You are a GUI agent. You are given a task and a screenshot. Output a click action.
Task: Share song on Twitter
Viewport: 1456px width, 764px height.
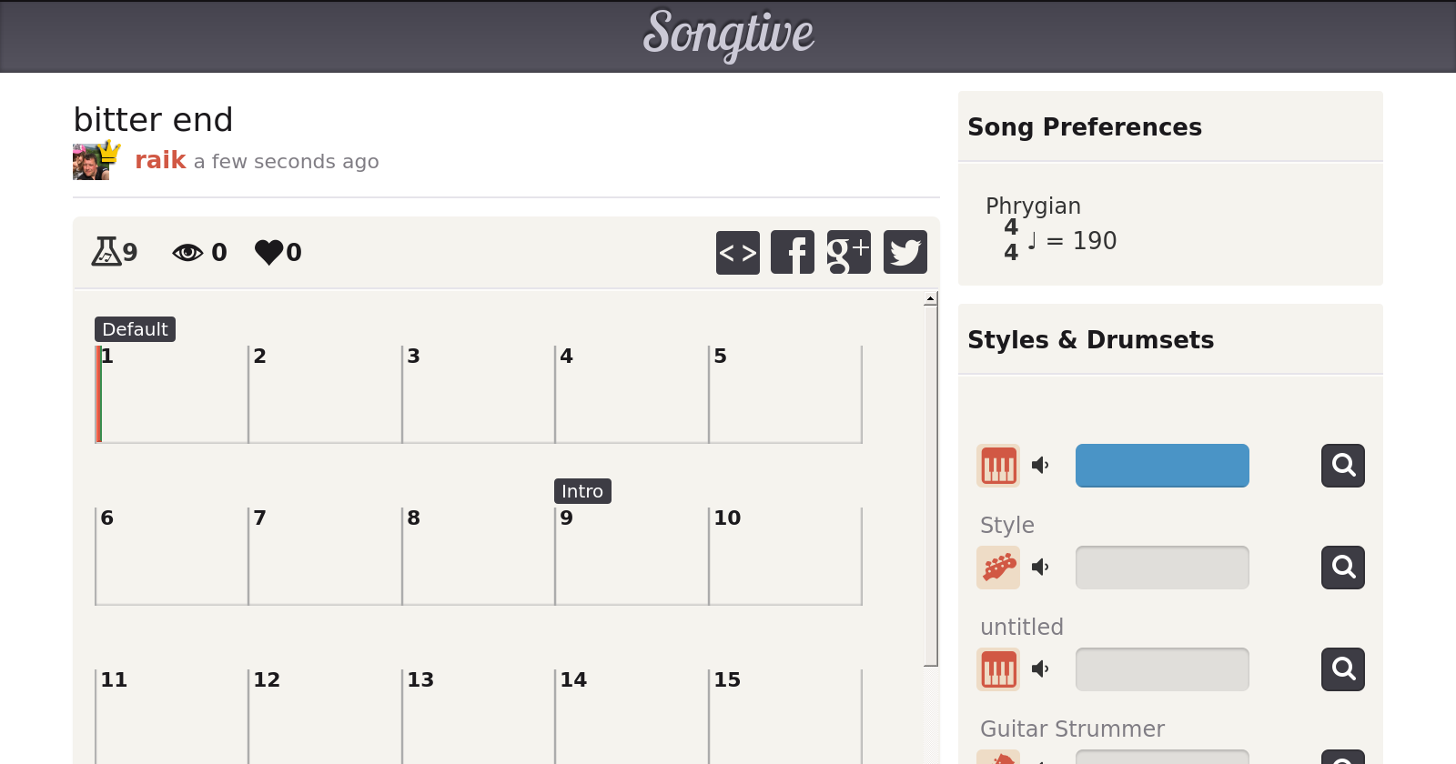click(905, 252)
